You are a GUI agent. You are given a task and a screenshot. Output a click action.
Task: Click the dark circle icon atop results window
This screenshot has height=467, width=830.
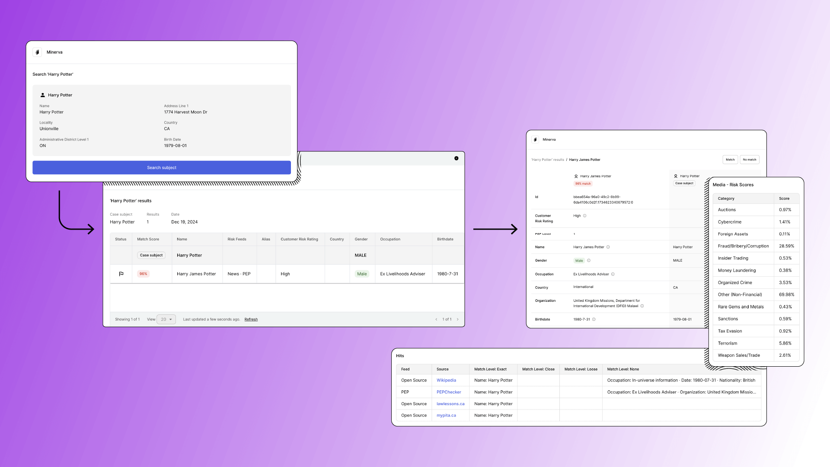[x=456, y=158]
